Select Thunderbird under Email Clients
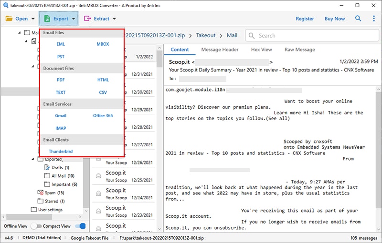Image resolution: width=382 pixels, height=243 pixels. (x=61, y=151)
